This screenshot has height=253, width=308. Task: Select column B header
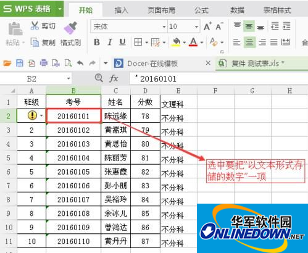tap(73, 91)
